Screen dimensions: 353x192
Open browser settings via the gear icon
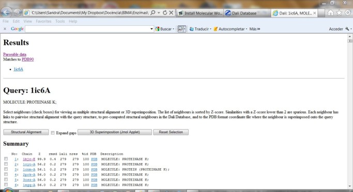348,13
